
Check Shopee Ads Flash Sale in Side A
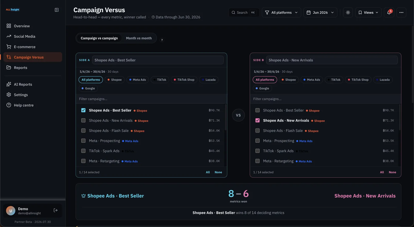click(83, 130)
